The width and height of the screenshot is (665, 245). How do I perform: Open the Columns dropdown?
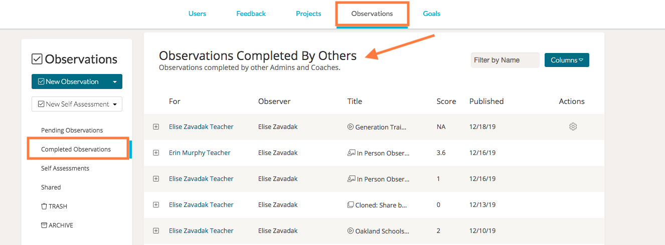tap(567, 60)
